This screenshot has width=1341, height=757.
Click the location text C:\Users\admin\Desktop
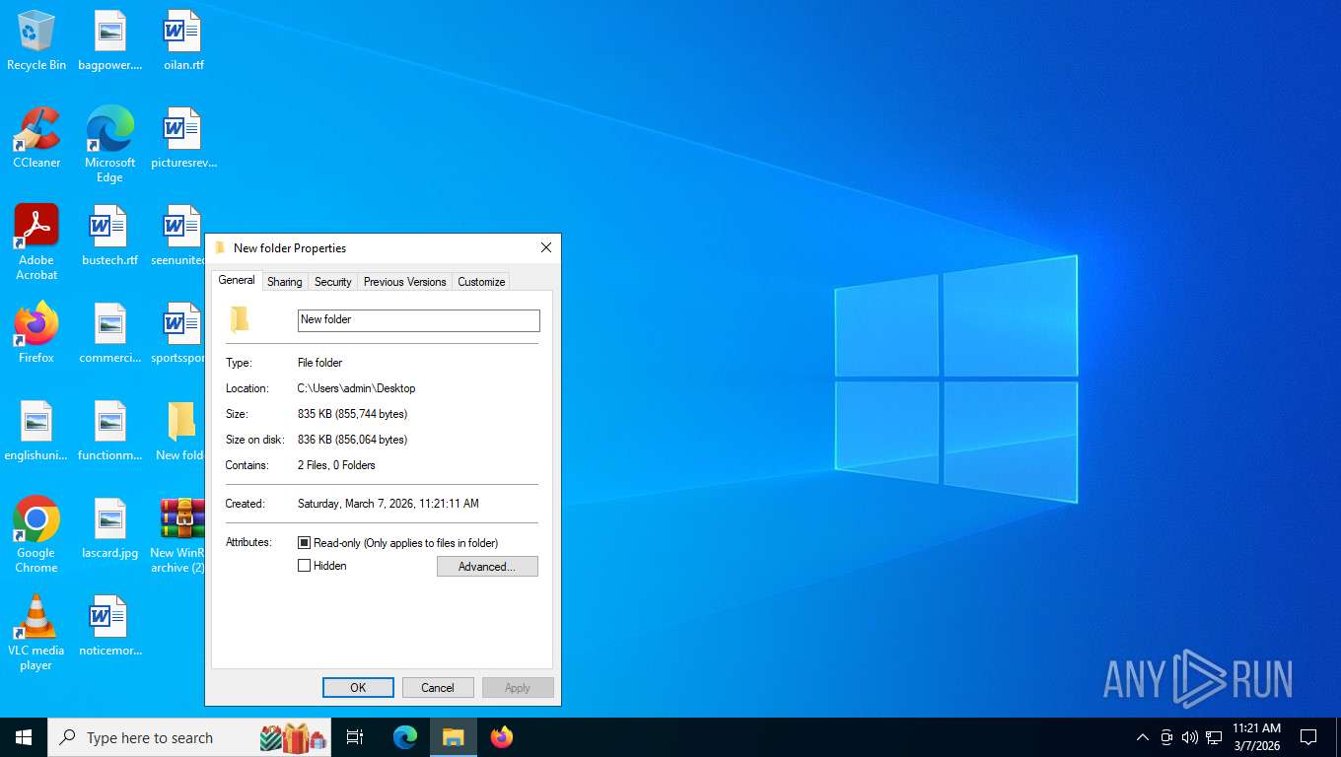357,388
